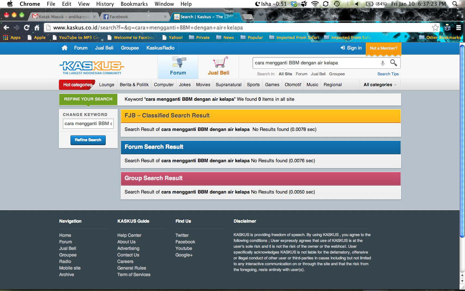Select the Lounge category

107,85
